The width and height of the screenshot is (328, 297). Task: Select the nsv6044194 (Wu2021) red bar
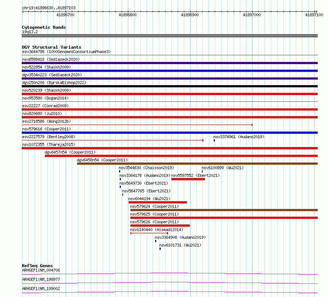(158, 202)
